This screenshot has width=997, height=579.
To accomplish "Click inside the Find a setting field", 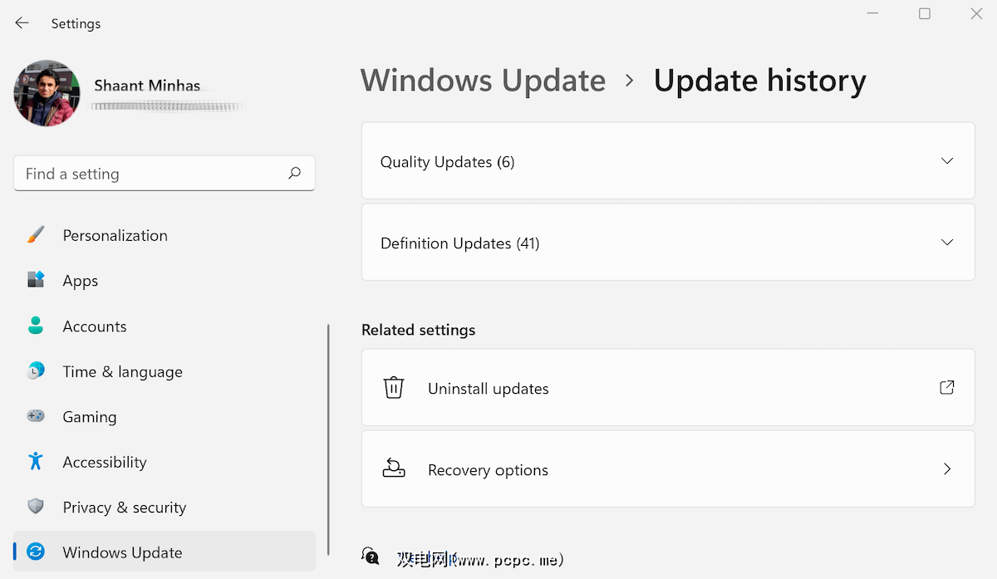I will [x=150, y=173].
